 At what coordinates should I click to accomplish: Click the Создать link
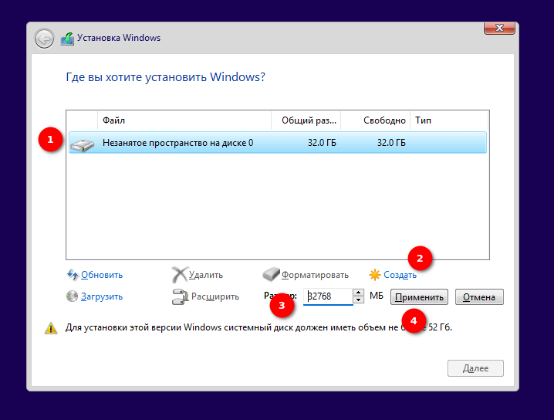coord(400,275)
